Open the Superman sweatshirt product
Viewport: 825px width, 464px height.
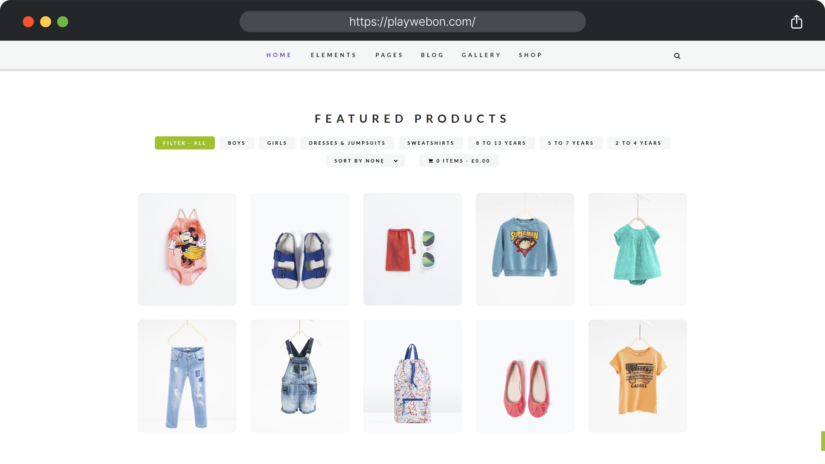click(x=525, y=249)
